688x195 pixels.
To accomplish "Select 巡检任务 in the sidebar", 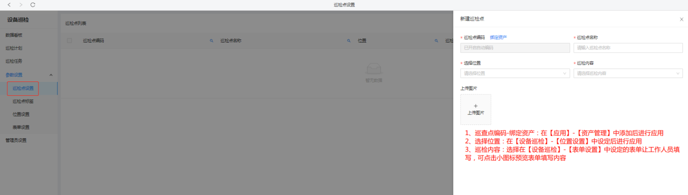I will click(x=14, y=61).
